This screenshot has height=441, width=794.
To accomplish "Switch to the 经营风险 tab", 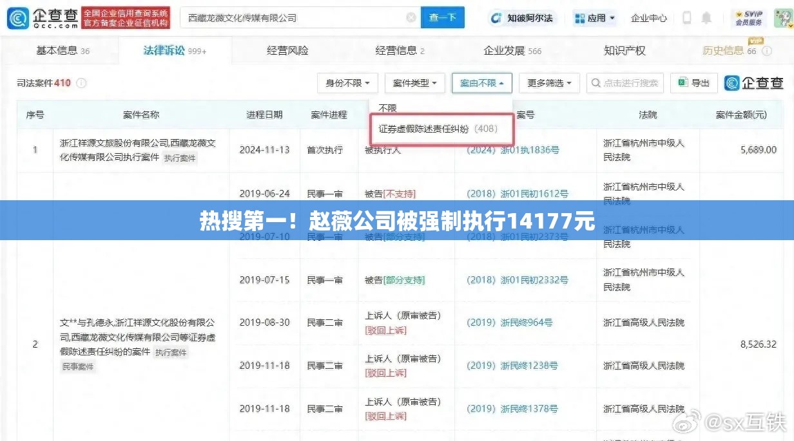I will point(287,50).
